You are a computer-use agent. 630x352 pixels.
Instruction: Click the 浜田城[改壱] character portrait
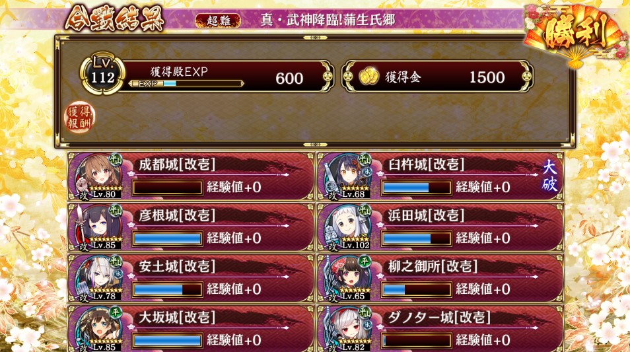pyautogui.click(x=348, y=227)
